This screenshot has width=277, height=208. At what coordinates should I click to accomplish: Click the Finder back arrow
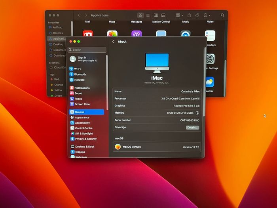pos(79,15)
